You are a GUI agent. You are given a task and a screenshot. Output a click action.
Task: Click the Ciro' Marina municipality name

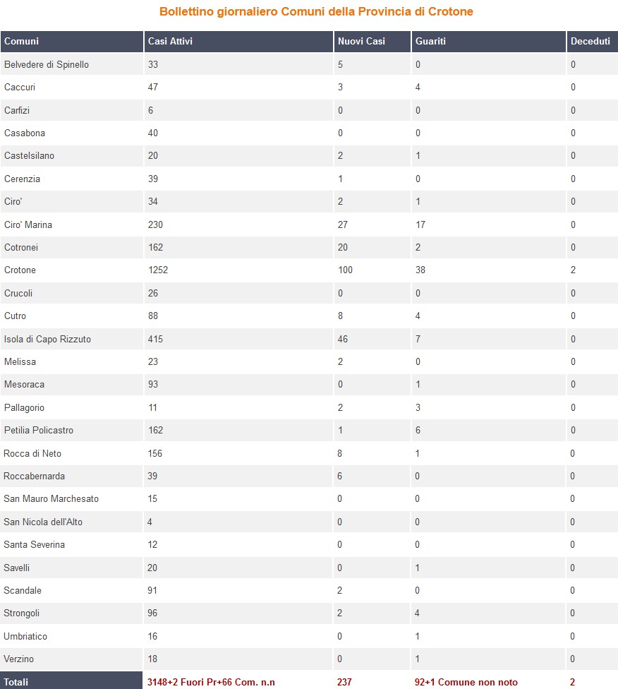click(28, 224)
